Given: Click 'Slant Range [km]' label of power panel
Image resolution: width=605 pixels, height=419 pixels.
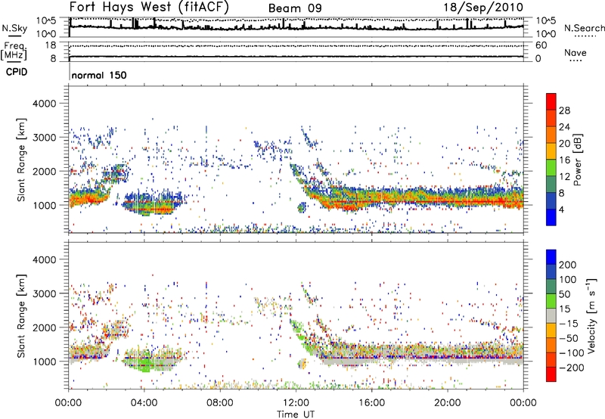Looking at the screenshot, I should 22,160.
